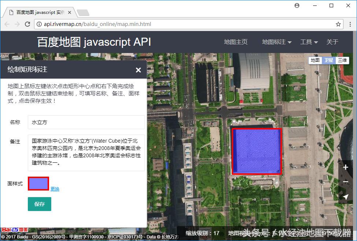Viewport: 357px width, 241px height.
Task: Switch the map to 三维 view
Action: 342,60
